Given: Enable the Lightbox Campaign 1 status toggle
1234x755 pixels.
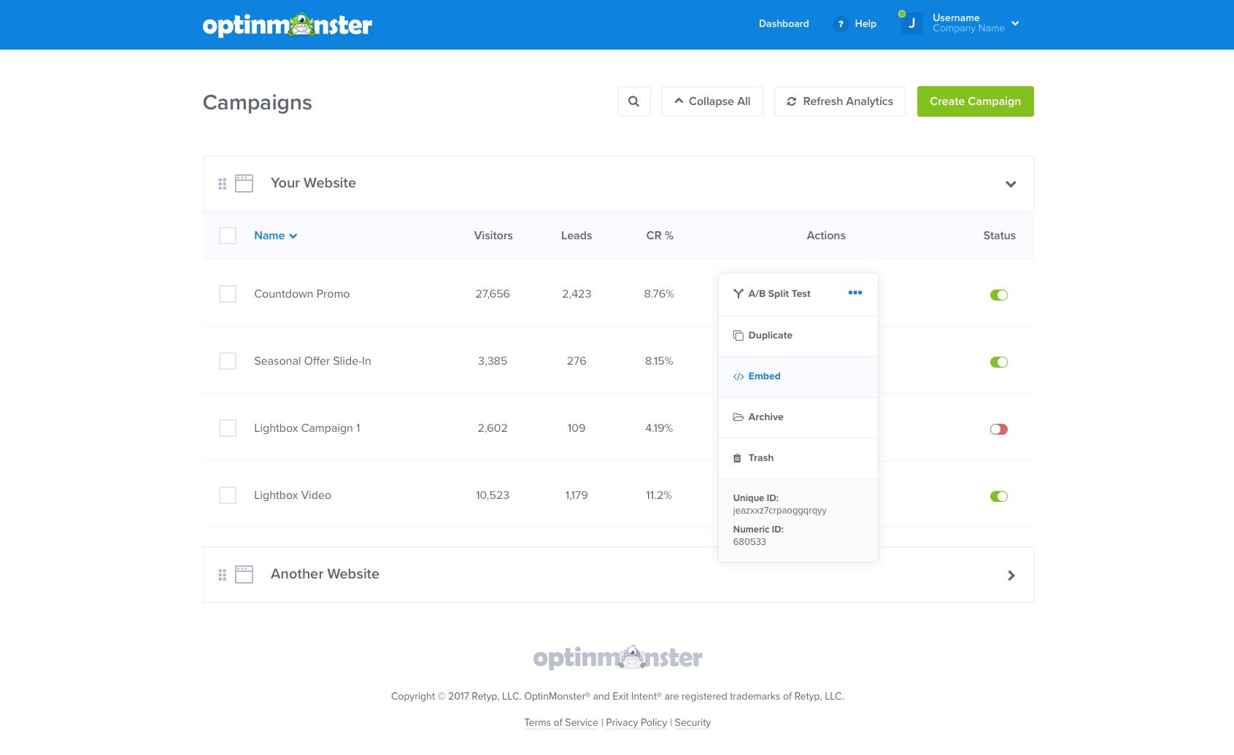Looking at the screenshot, I should pyautogui.click(x=999, y=429).
